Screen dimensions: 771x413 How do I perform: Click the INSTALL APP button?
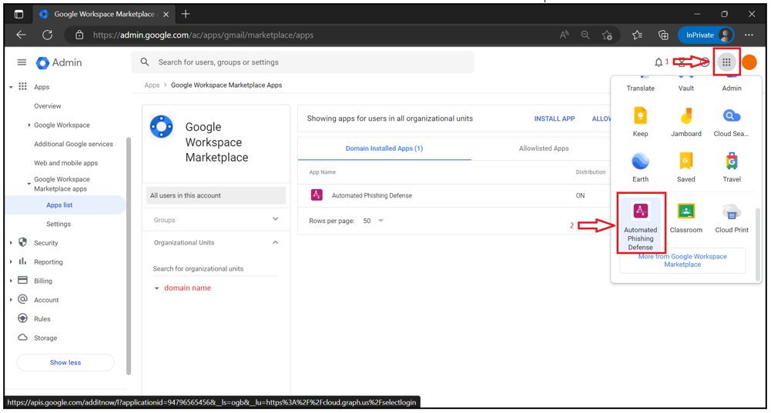tap(554, 119)
